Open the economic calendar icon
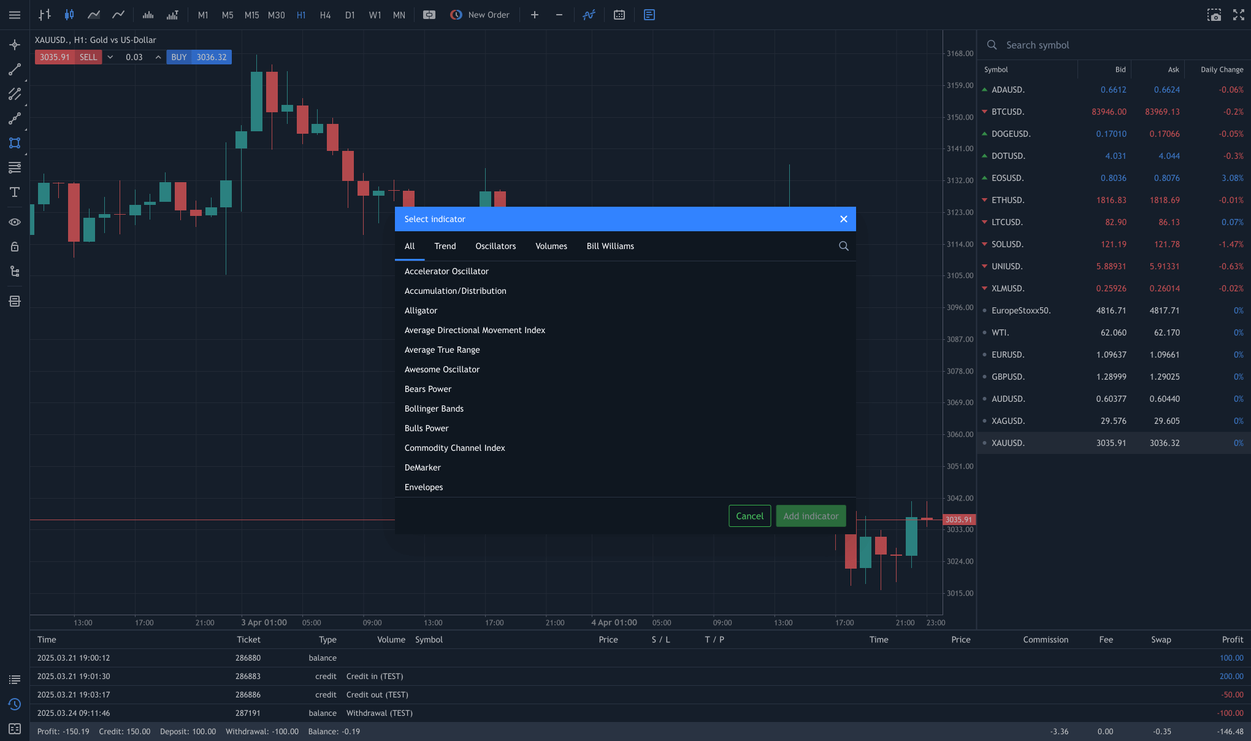Screen dimensions: 1251x741 click(x=619, y=15)
